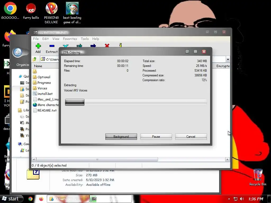Click the horizontal scrollbar thumb in 7-Zip
This screenshot has width=271, height=203.
[97, 159]
